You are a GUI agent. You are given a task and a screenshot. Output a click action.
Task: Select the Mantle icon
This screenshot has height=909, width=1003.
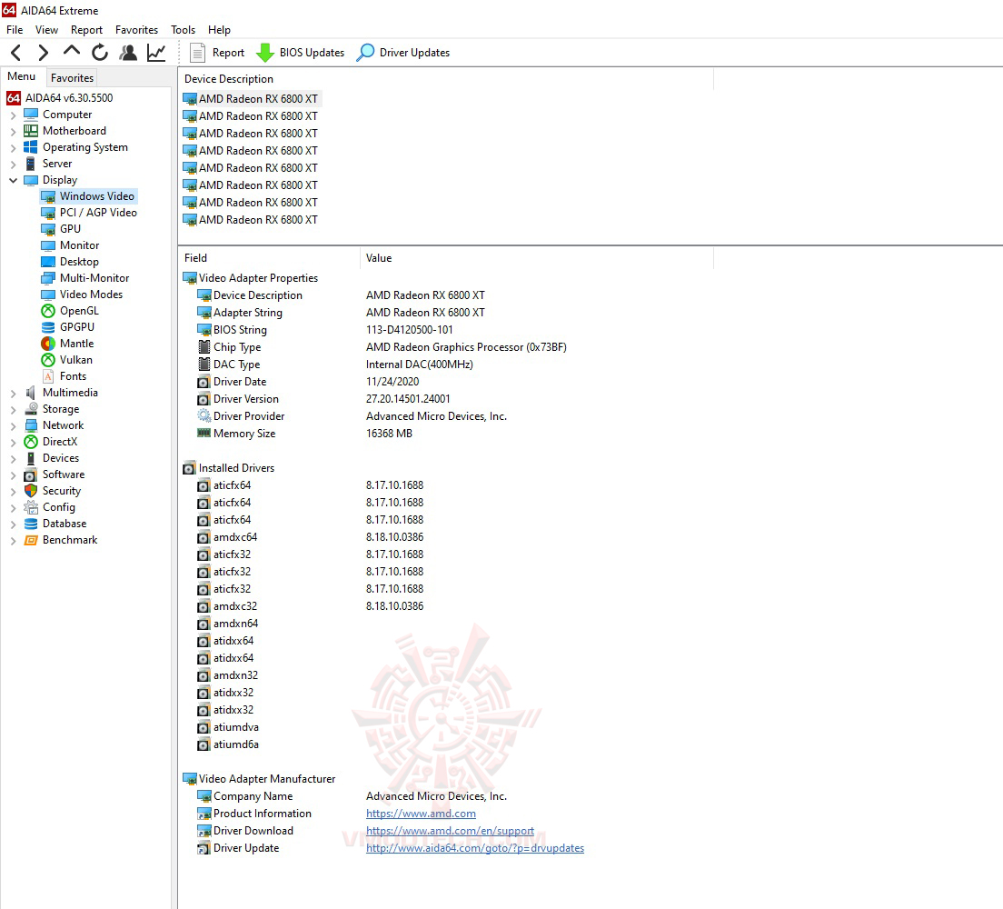[48, 344]
